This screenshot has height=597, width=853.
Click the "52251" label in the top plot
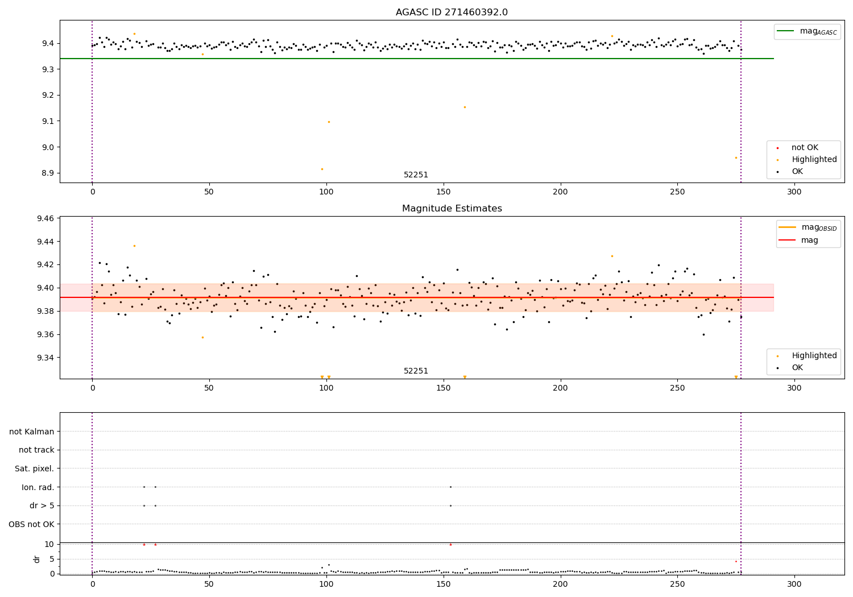416,175
